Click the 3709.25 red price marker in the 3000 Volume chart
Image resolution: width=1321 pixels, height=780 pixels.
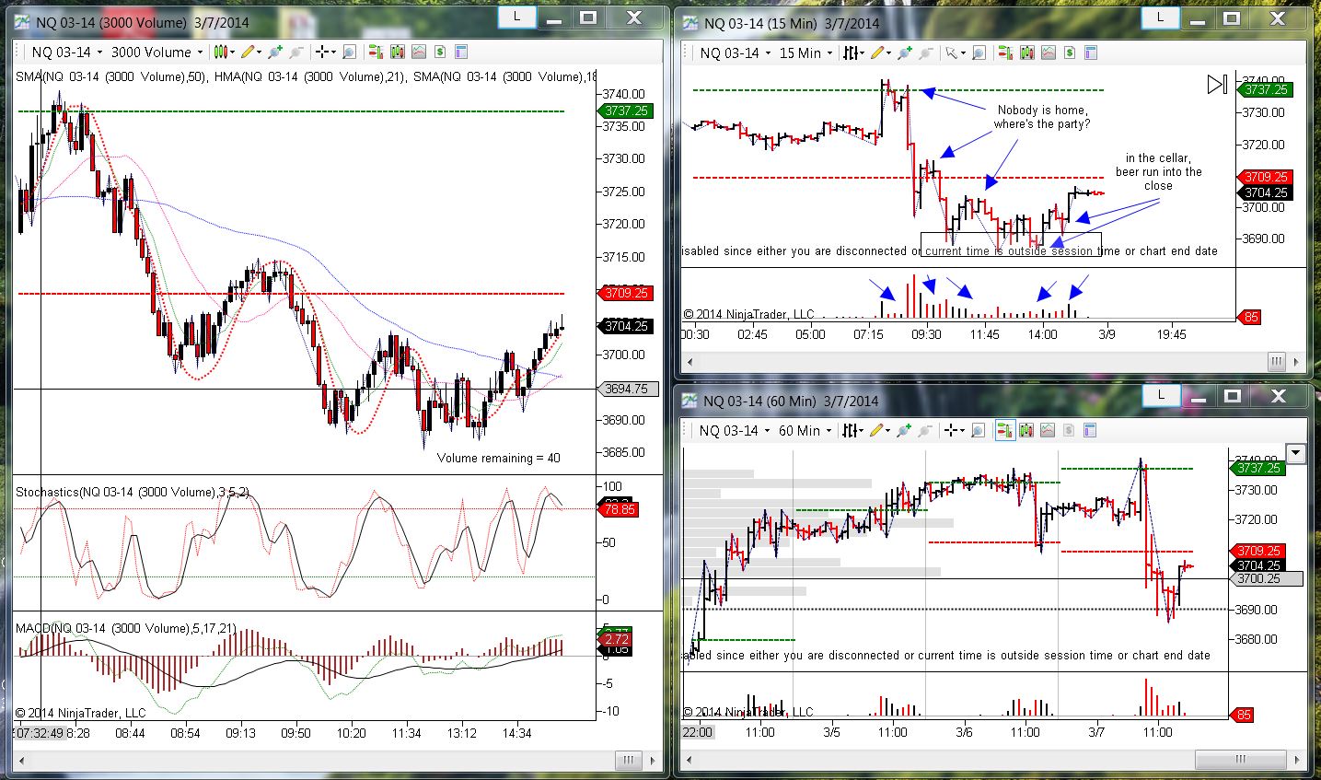626,293
